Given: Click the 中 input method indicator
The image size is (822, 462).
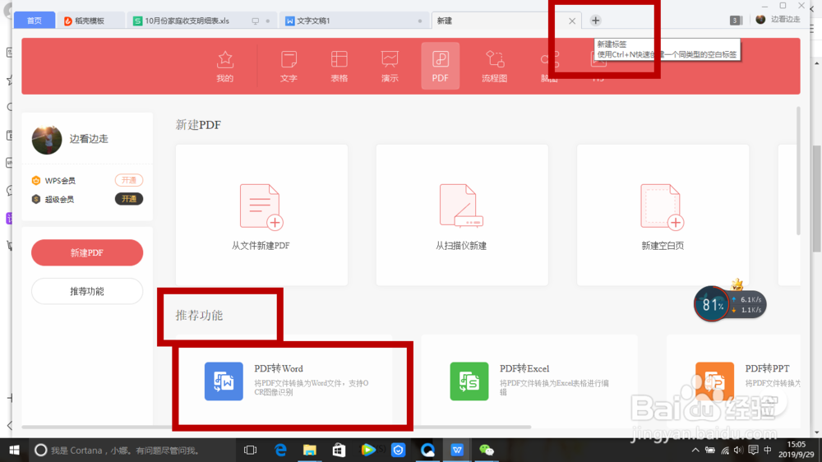Looking at the screenshot, I should point(768,450).
